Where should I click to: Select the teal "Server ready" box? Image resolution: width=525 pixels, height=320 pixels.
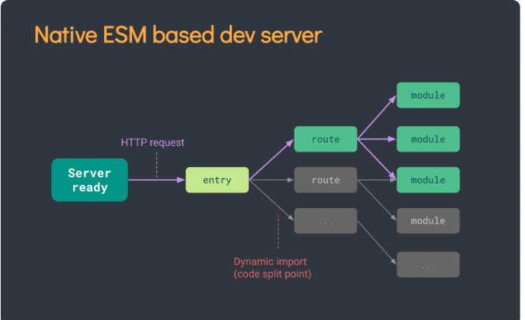tap(90, 180)
